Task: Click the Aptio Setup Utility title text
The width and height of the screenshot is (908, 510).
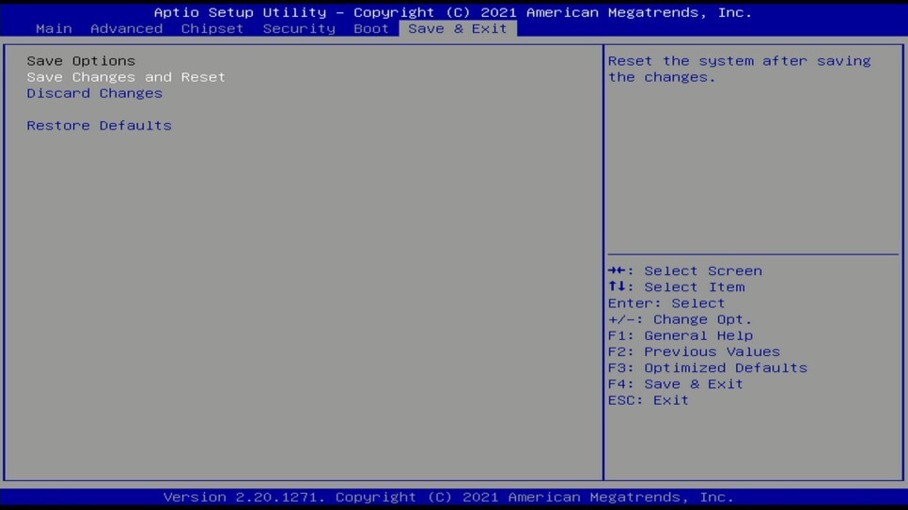Action: (x=453, y=12)
